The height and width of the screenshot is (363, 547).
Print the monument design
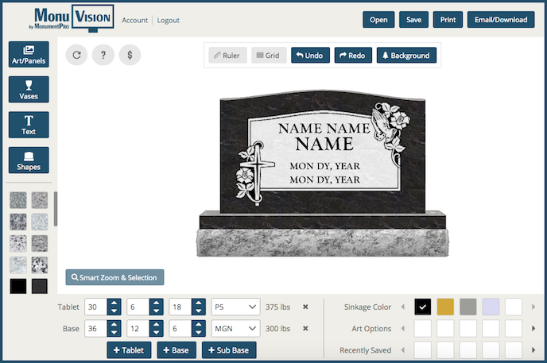point(448,20)
